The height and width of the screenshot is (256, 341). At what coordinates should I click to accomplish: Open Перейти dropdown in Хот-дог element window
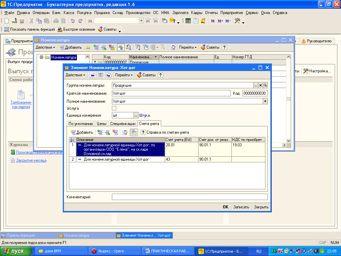[124, 75]
